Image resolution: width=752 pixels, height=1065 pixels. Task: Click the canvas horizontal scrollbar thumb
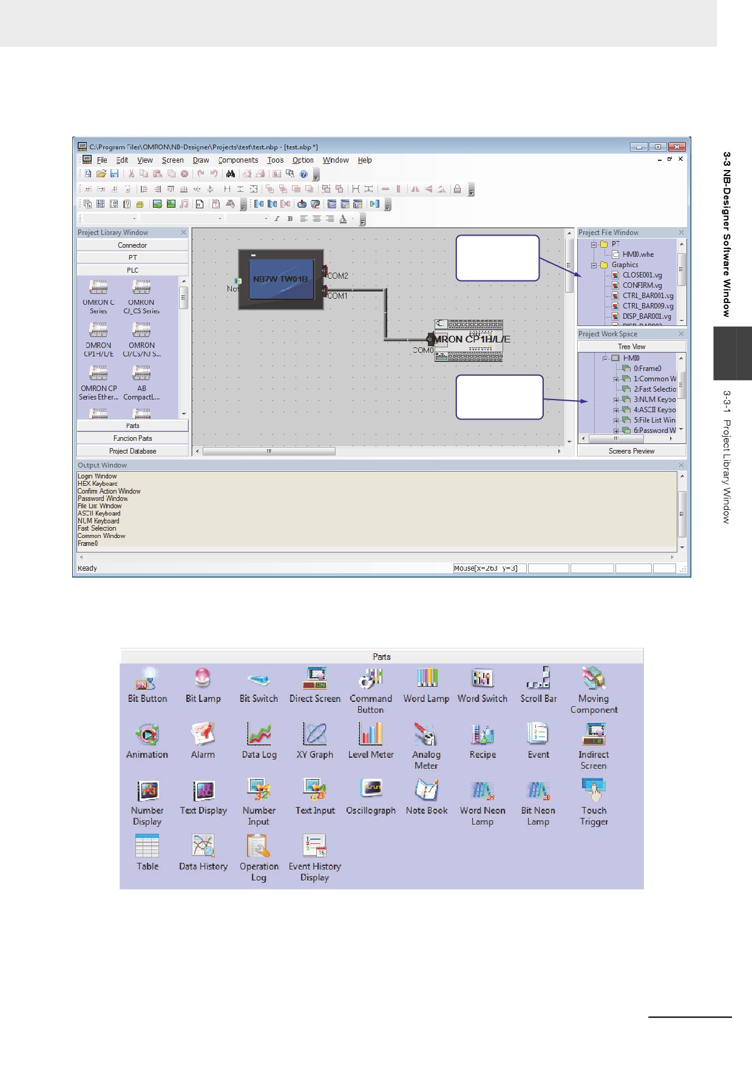tap(269, 451)
